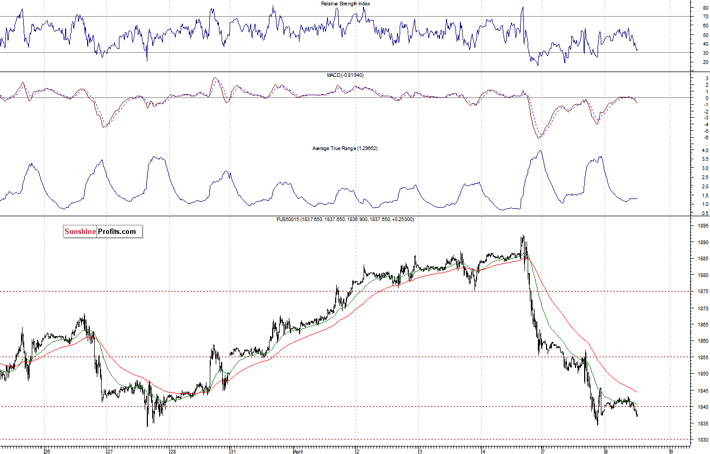Click the 1885 price axis label

[x=703, y=259]
